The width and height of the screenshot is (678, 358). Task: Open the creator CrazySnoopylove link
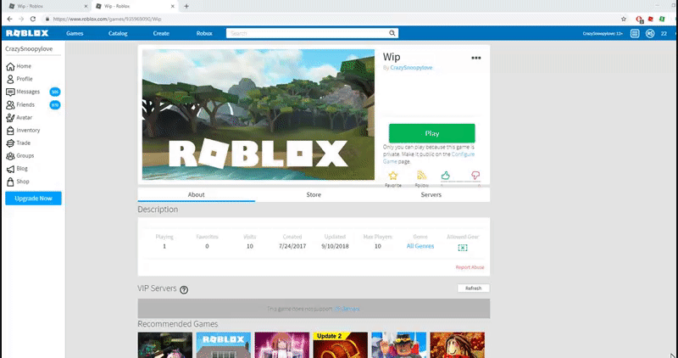[x=411, y=68]
